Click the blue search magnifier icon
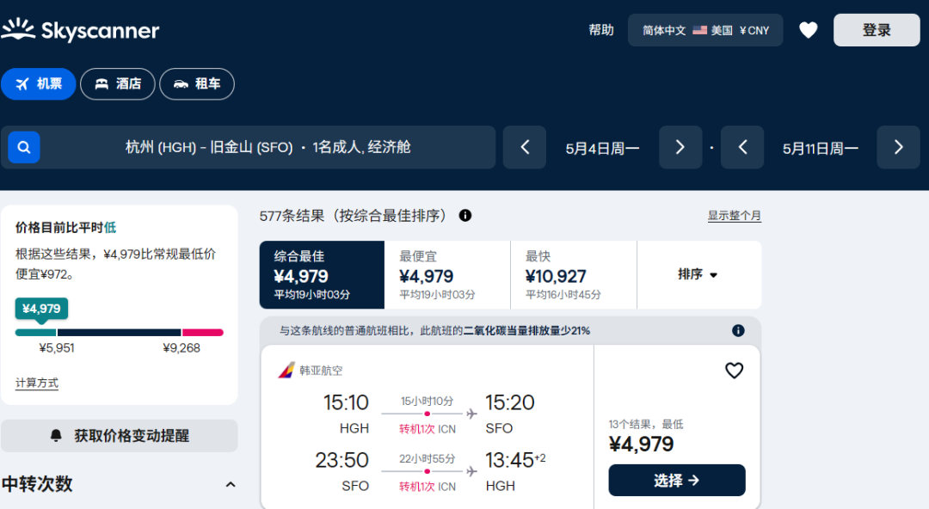The image size is (929, 509). tap(24, 147)
